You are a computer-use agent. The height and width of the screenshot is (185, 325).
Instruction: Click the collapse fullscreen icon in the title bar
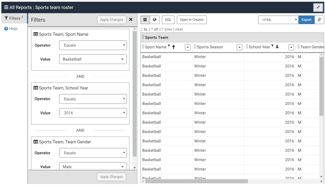tap(318, 7)
